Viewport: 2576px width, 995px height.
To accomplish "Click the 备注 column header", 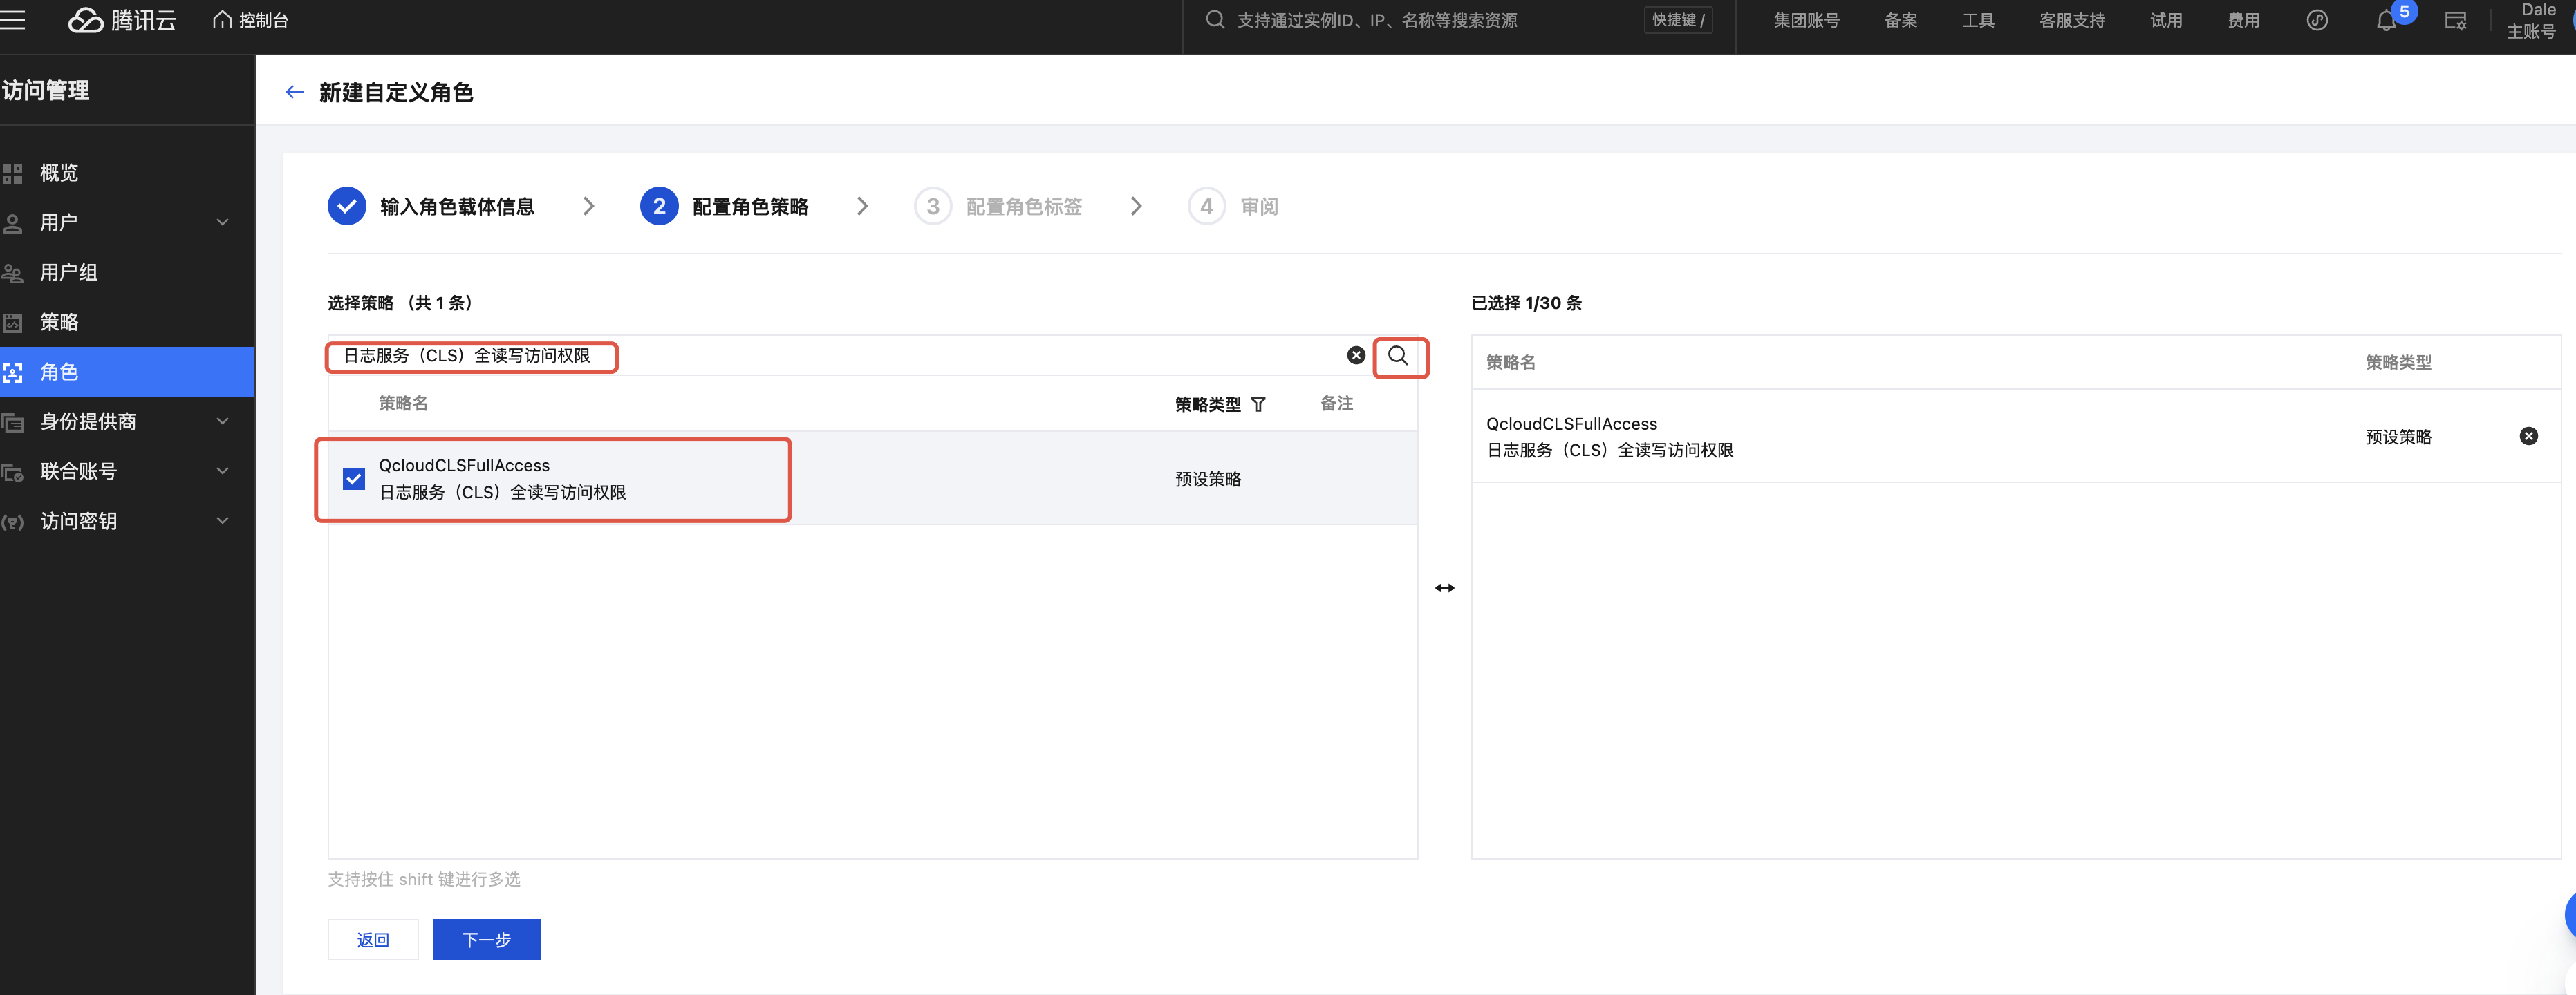I will [1337, 404].
